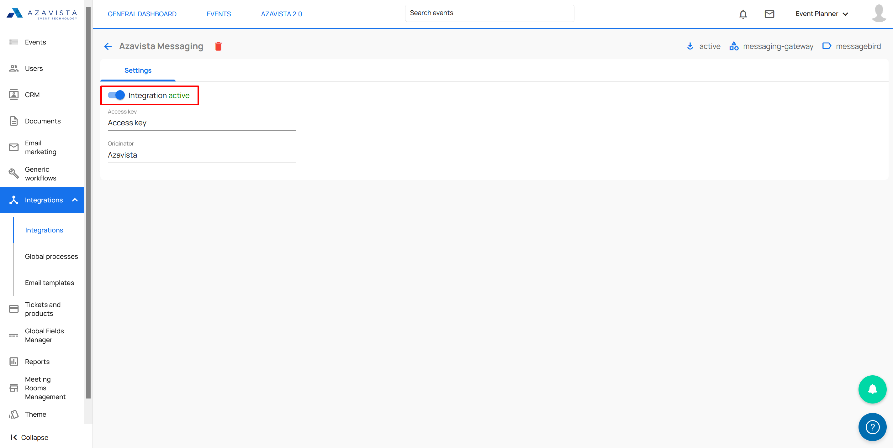Open the Event Planner dropdown

822,14
